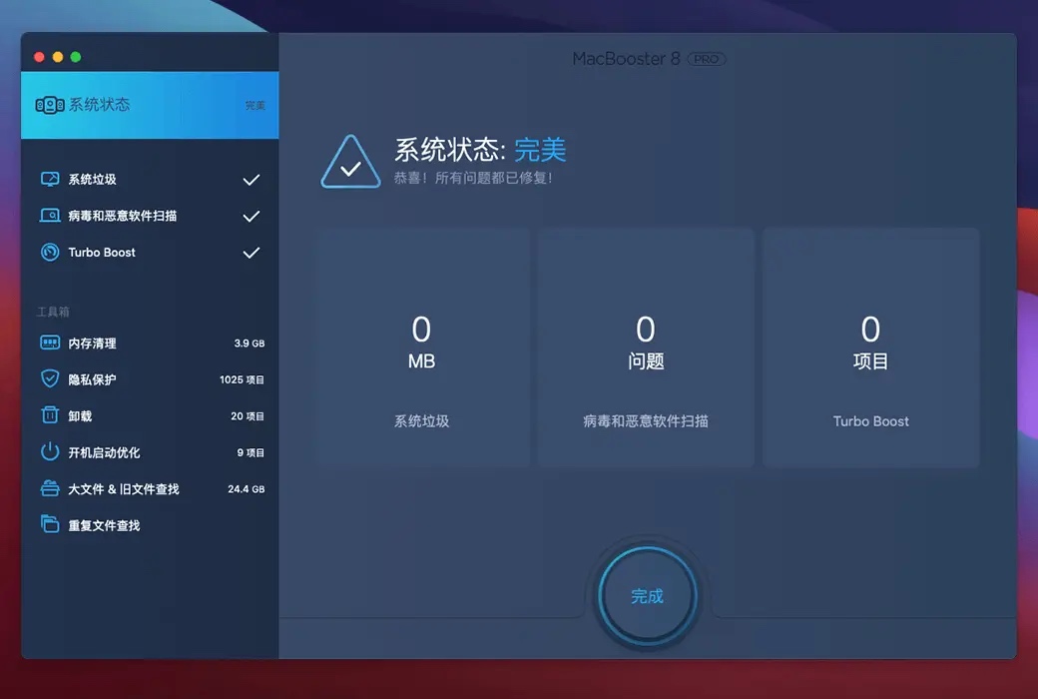Click the 系统垃圾 0 MB card
The height and width of the screenshot is (699, 1038).
point(421,348)
